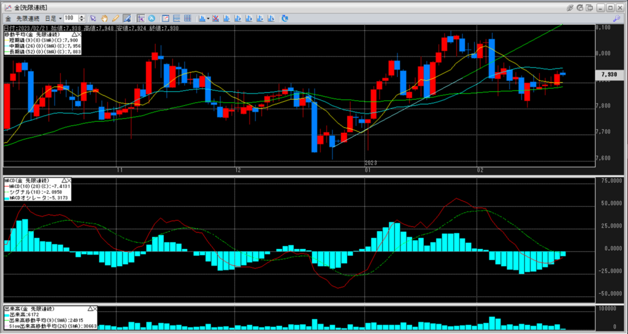Click the date and OHLC info line

click(x=91, y=28)
